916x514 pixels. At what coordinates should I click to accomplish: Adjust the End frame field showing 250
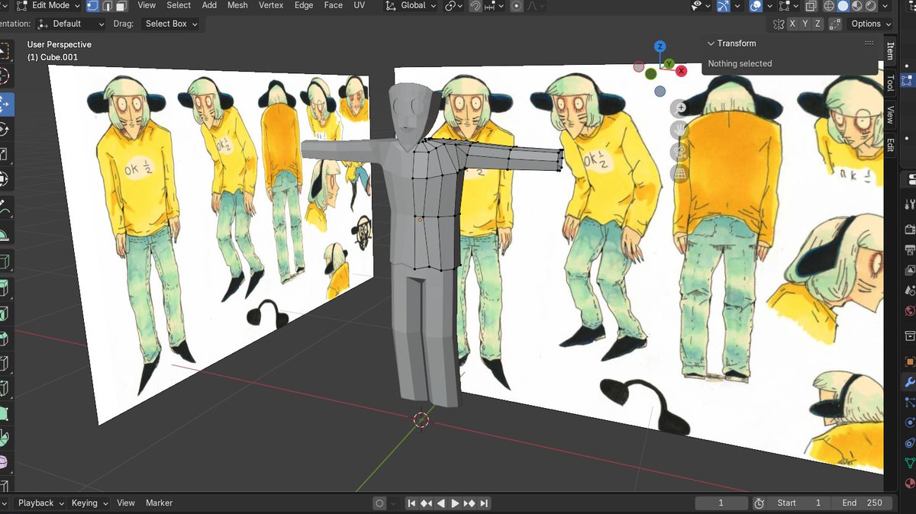pos(863,503)
